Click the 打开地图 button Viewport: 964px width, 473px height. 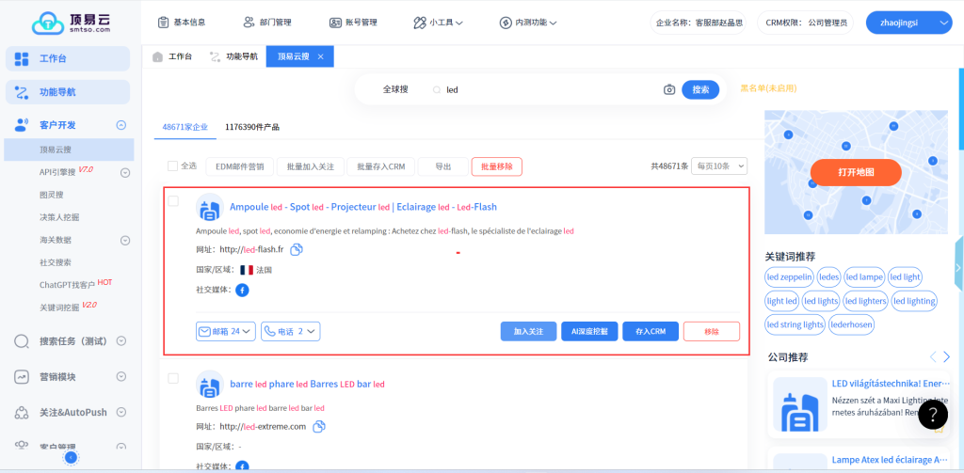[x=856, y=172]
